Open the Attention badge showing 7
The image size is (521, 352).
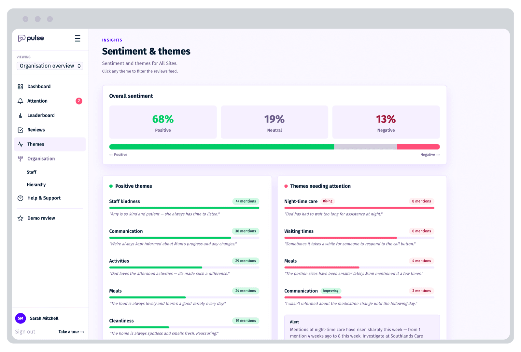tap(79, 101)
